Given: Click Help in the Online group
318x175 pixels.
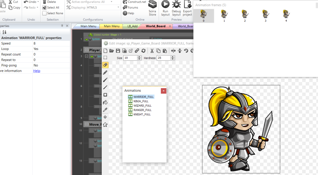Looking at the screenshot, I should (x=128, y=13).
